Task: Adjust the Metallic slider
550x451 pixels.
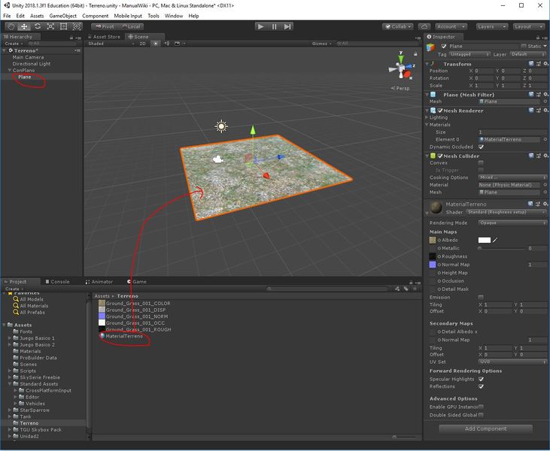Action: 502,248
